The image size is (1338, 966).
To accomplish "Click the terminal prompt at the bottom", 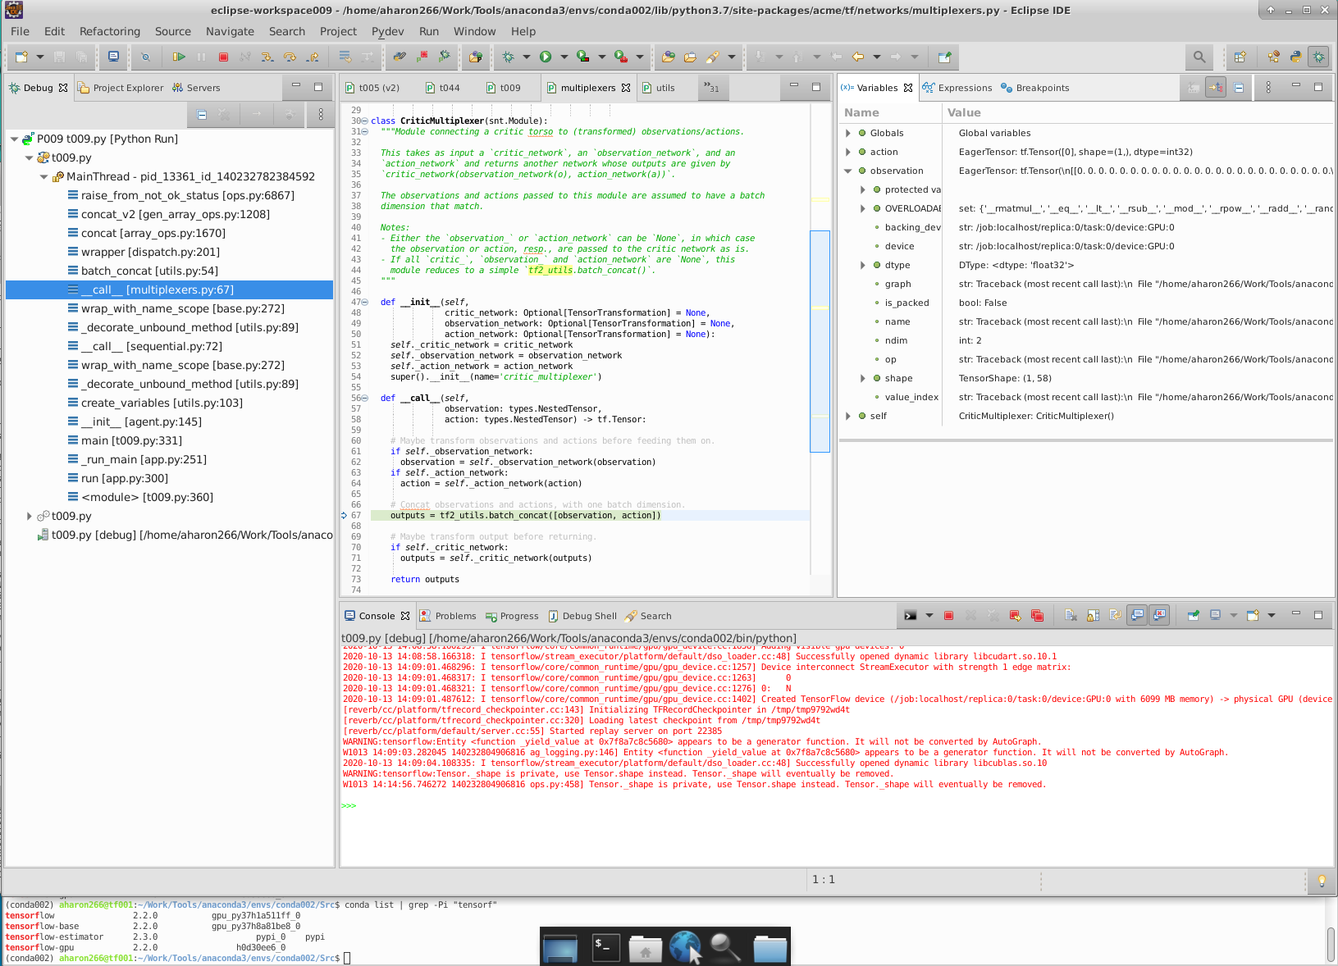I will click(x=347, y=957).
